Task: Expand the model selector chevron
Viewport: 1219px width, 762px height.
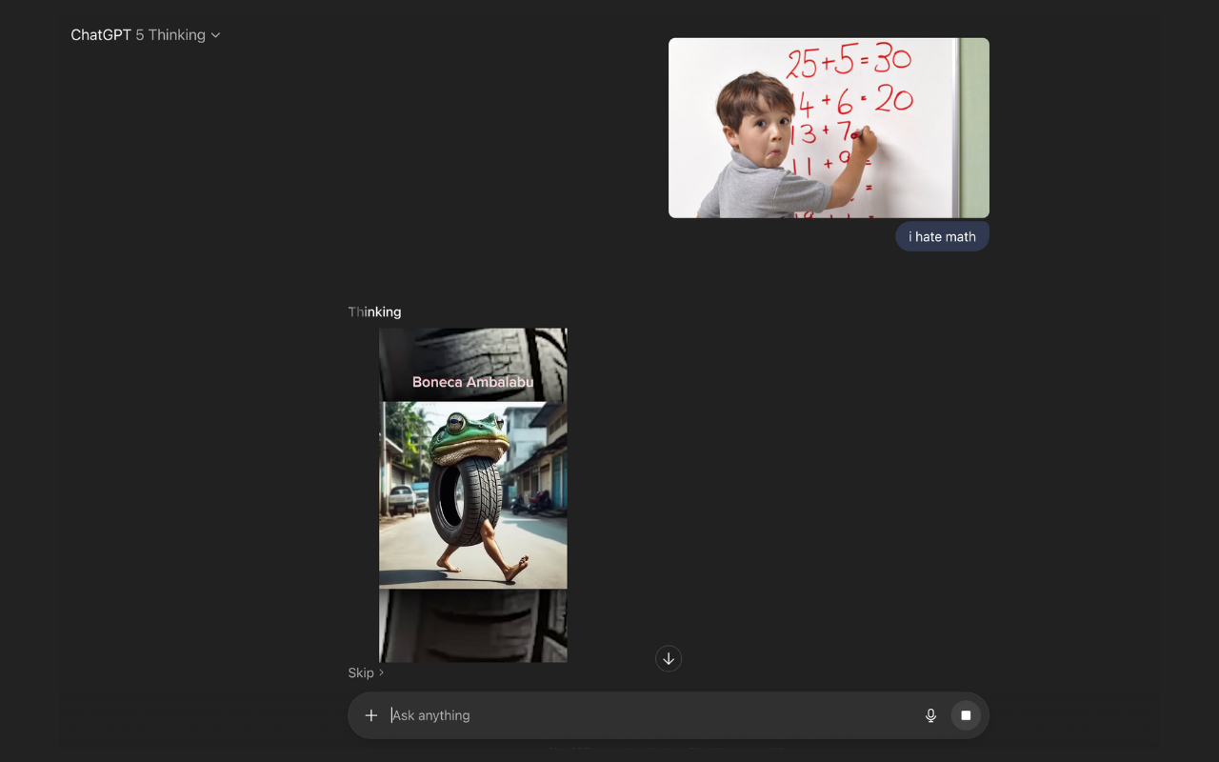Action: point(215,35)
